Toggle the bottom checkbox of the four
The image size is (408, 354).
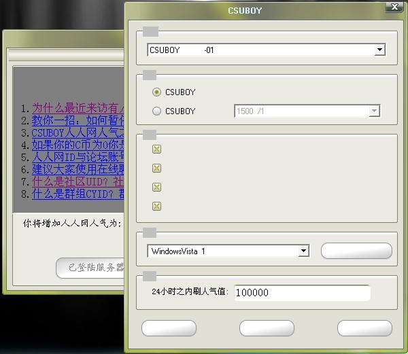156,207
